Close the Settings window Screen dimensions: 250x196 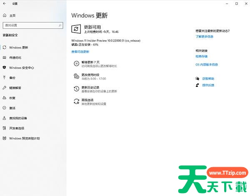[246, 3]
